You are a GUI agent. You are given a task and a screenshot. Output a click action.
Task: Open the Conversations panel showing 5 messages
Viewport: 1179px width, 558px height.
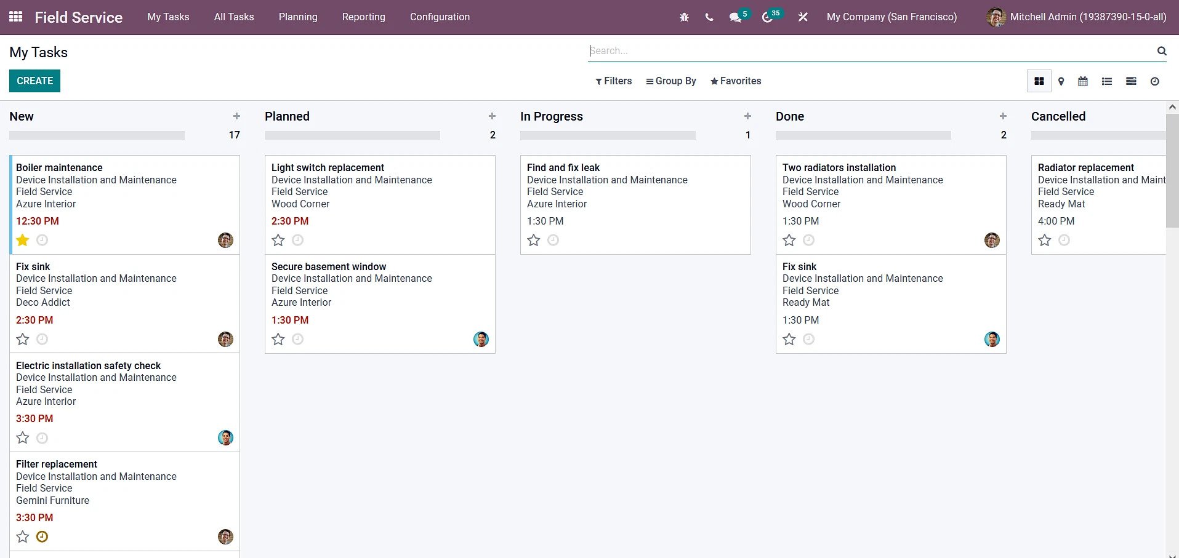(734, 17)
